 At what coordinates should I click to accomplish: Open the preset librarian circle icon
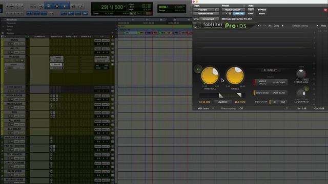point(244,6)
